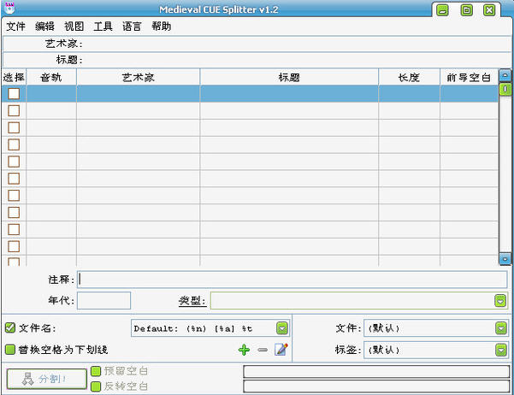
Task: Click the 音轨 column header
Action: coord(51,77)
